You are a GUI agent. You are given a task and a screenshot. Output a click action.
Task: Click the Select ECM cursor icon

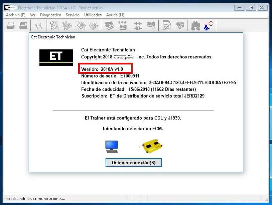point(151,26)
